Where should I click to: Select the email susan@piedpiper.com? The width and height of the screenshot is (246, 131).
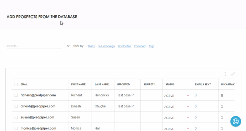coord(37,117)
